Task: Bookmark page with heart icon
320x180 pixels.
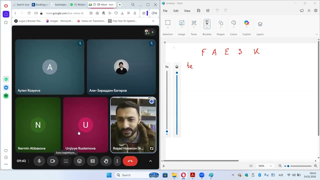Action: point(116,13)
